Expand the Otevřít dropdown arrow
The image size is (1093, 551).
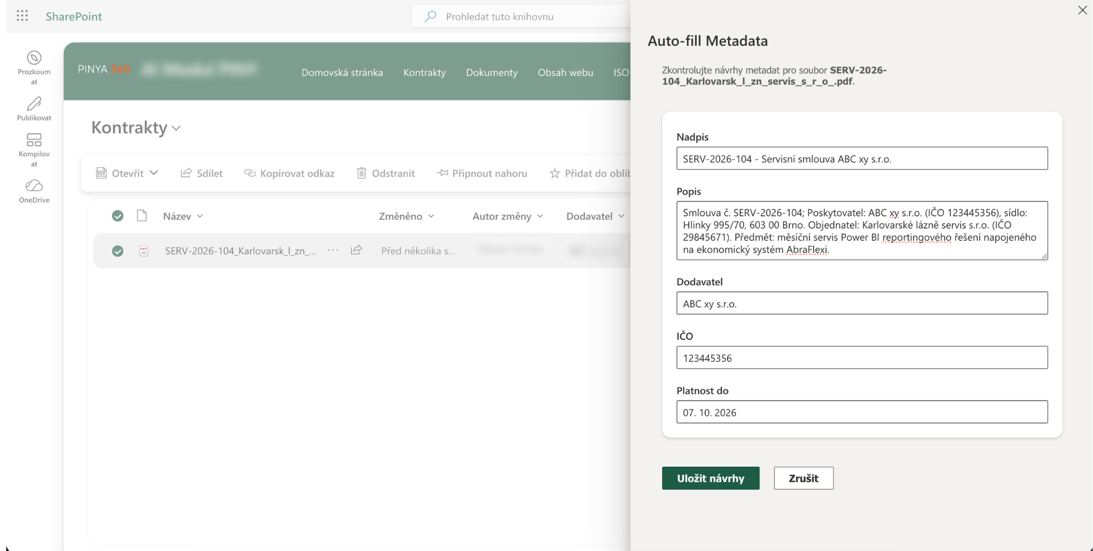pos(154,173)
